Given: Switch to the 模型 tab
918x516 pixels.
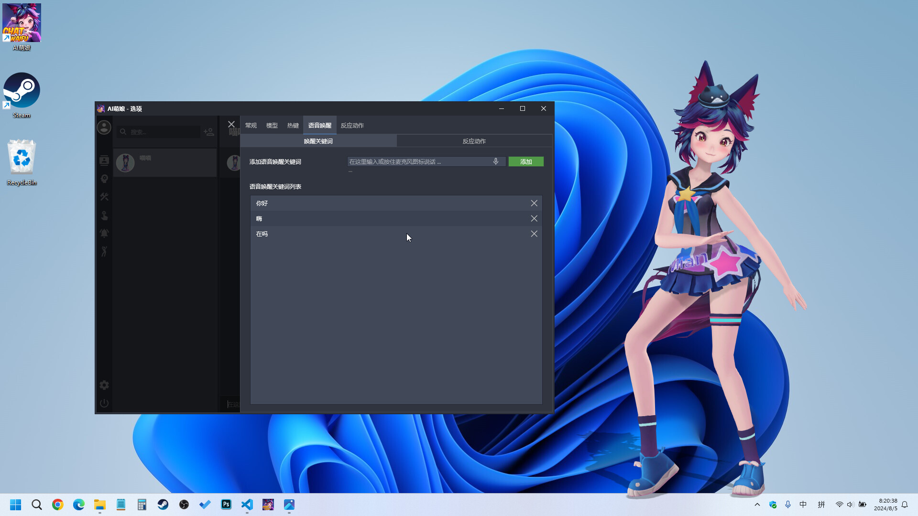Looking at the screenshot, I should (x=272, y=125).
